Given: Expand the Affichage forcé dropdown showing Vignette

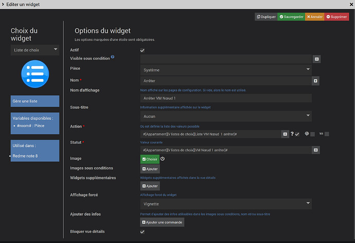Looking at the screenshot, I should coord(226,204).
